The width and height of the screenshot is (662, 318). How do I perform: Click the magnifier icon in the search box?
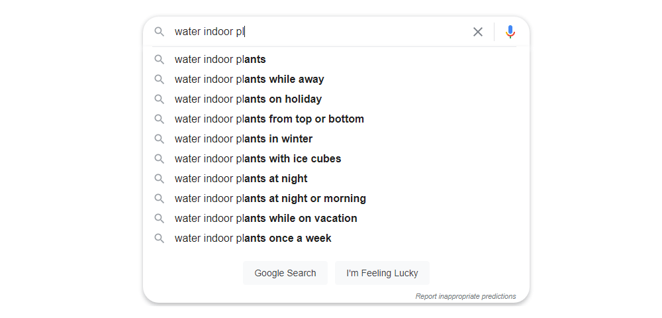159,32
